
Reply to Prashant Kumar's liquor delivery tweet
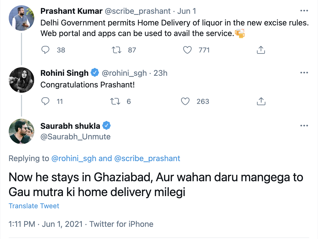[x=46, y=50]
